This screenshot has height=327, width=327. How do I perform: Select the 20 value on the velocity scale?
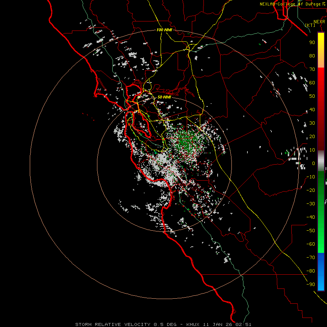coord(312,136)
